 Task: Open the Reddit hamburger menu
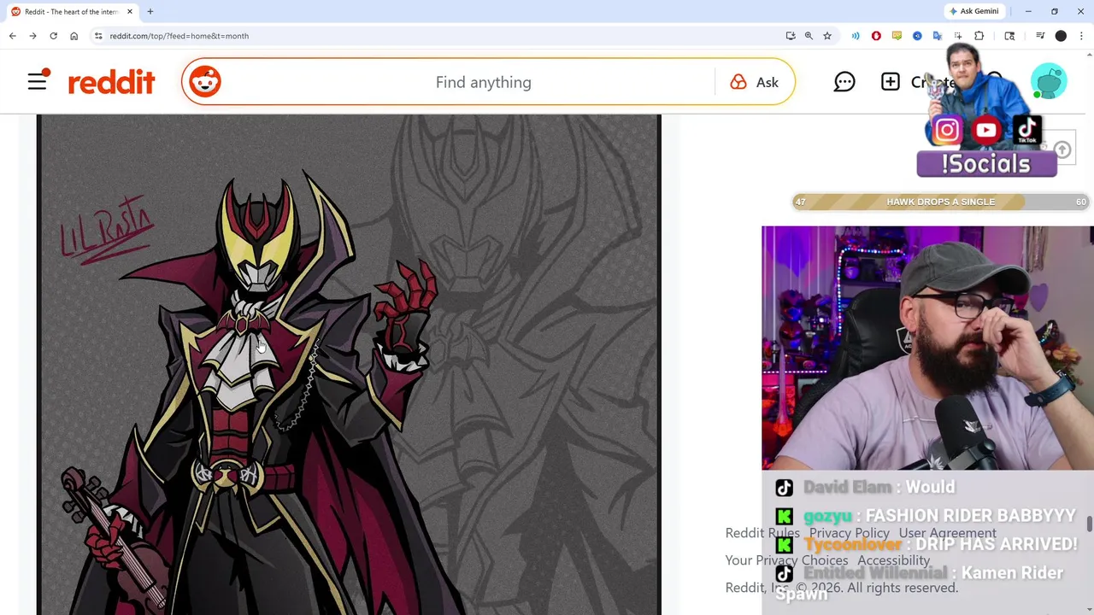[38, 81]
